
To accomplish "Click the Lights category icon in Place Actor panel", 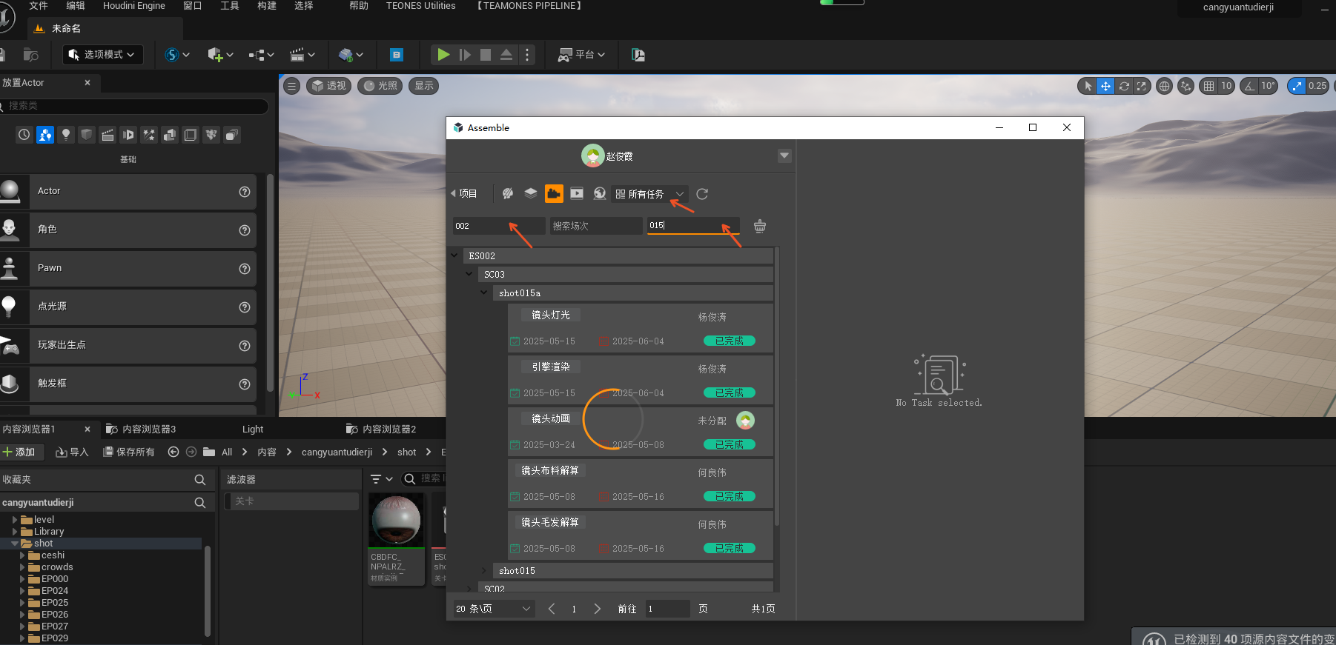I will tap(66, 135).
